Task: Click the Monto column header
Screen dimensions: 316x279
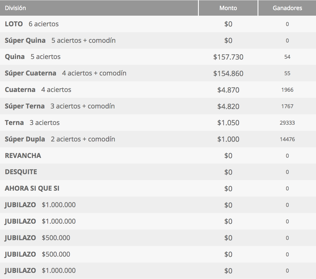Action: 228,8
